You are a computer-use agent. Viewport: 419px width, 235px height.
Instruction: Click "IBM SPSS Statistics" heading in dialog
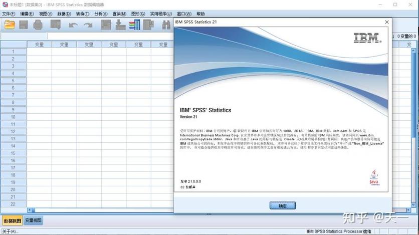point(205,110)
